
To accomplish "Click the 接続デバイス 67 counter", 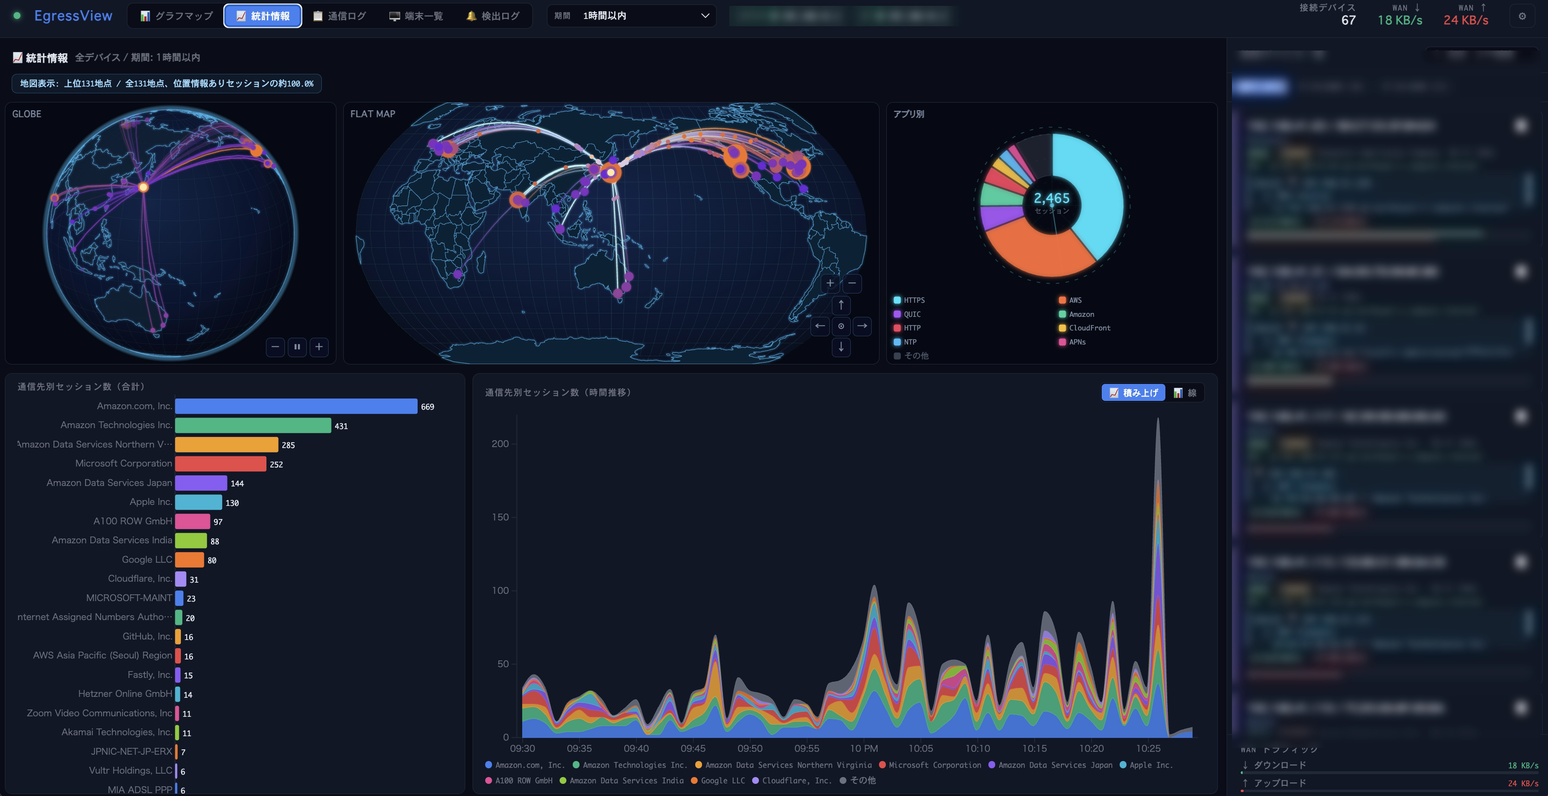I will 1327,15.
